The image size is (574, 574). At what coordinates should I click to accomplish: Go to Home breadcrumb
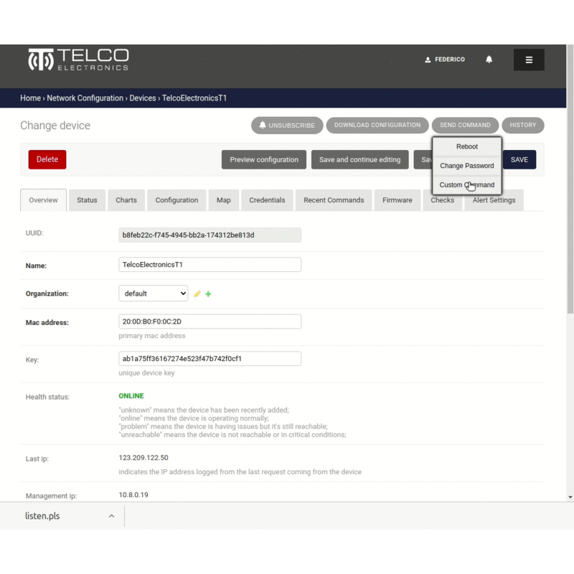(30, 98)
